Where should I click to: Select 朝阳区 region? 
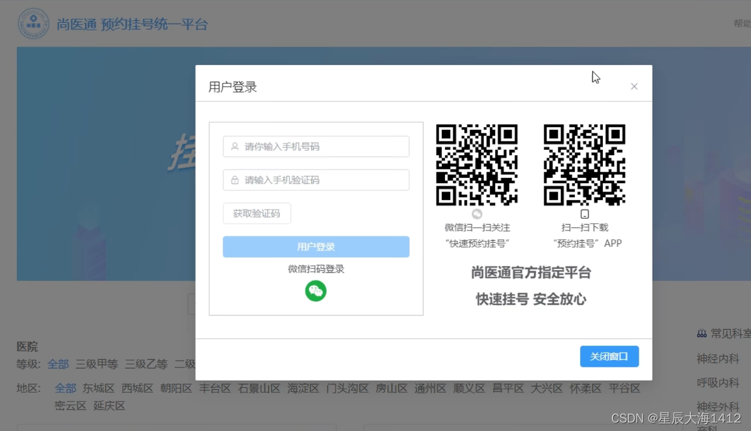coord(176,388)
